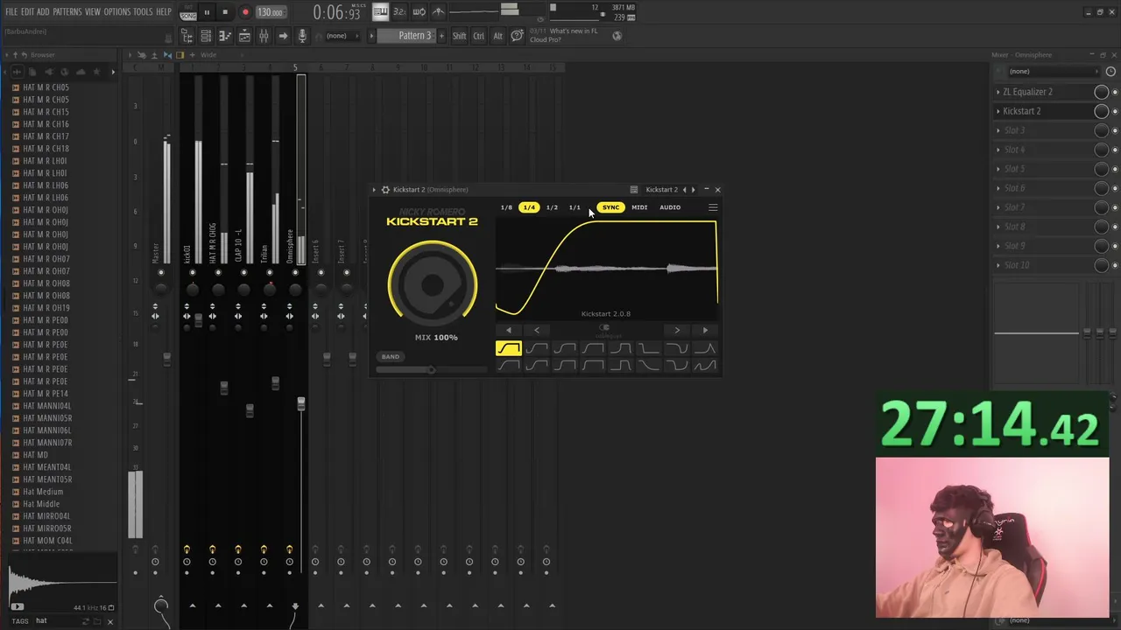Open the PATTERNS menu

67,12
